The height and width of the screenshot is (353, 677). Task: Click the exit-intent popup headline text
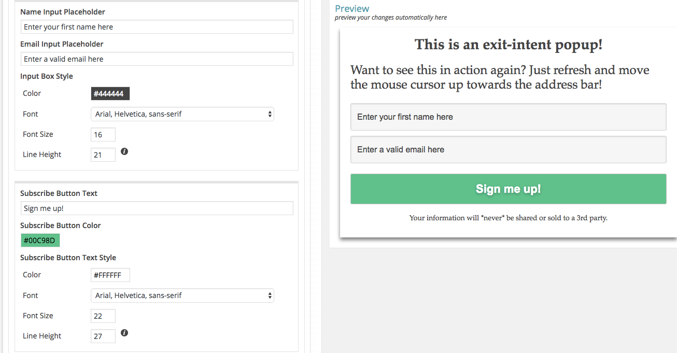point(508,45)
